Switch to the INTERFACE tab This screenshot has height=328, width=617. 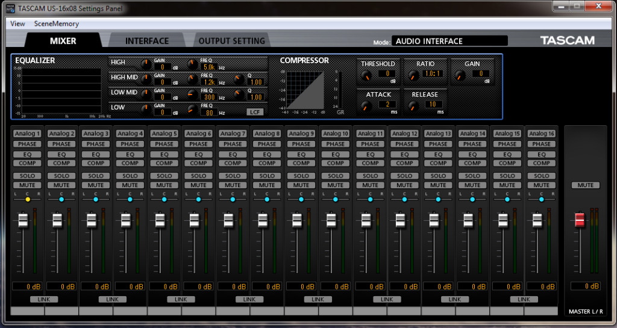147,41
